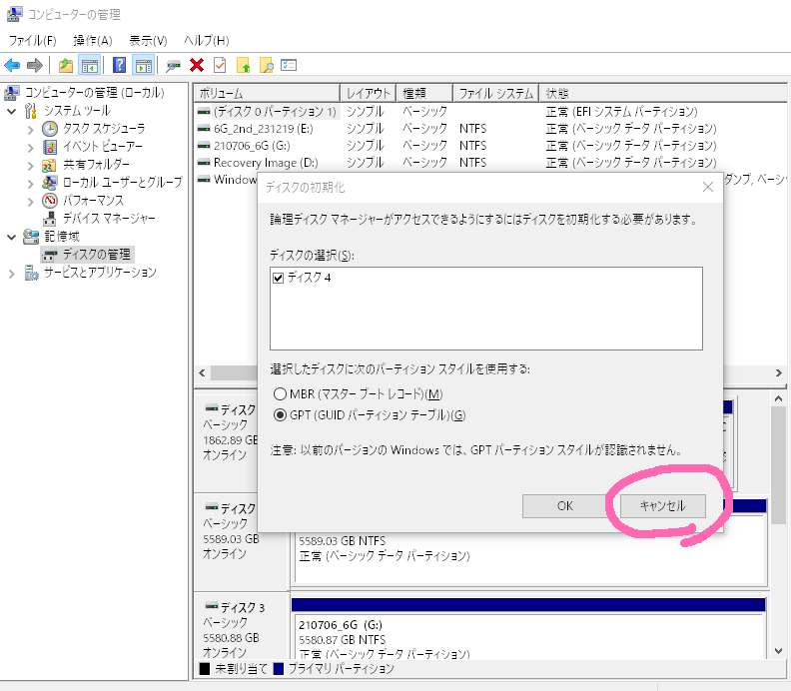Select Shared Folders icon in tree
This screenshot has height=691, width=791.
coord(49,165)
